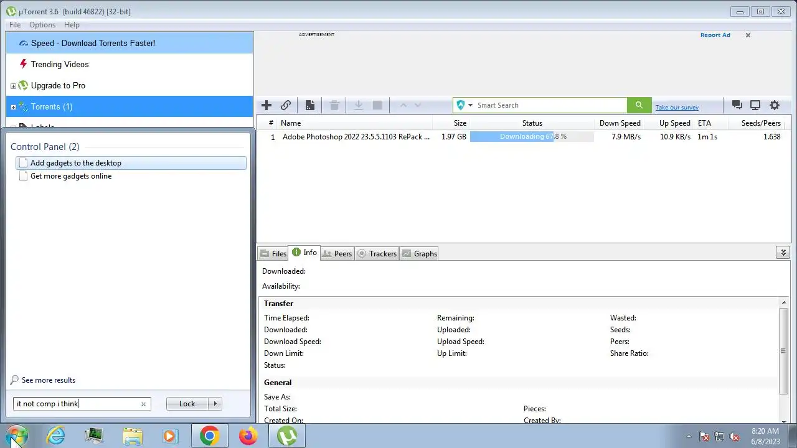Click the remote monitor toolbar icon
The image size is (797, 448).
(x=755, y=105)
